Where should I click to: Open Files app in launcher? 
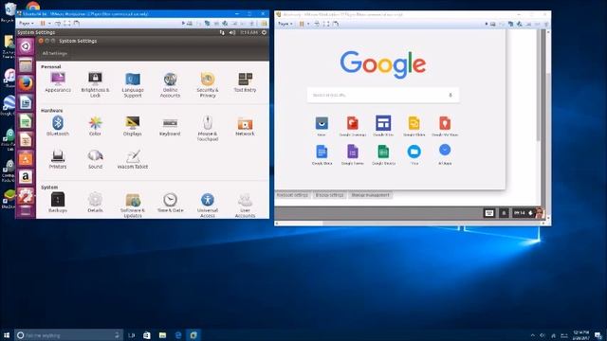pyautogui.click(x=414, y=154)
